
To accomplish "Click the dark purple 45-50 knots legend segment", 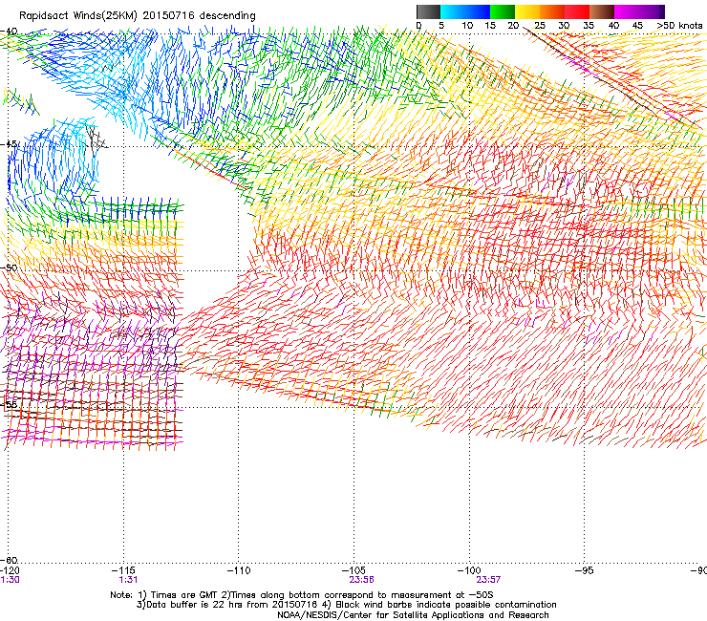I will [652, 11].
